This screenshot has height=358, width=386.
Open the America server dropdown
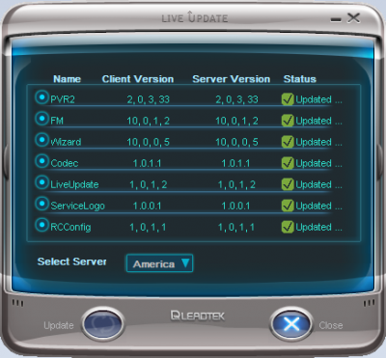coord(159,263)
